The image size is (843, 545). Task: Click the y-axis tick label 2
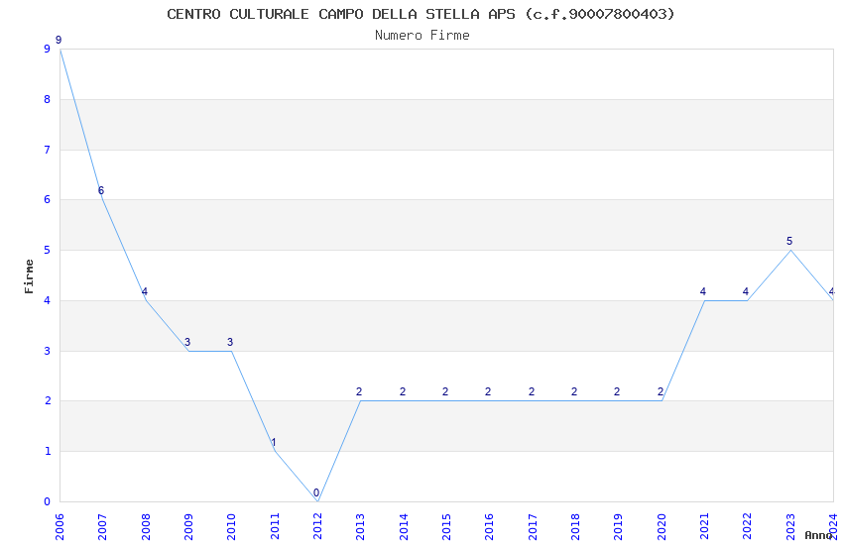[48, 401]
